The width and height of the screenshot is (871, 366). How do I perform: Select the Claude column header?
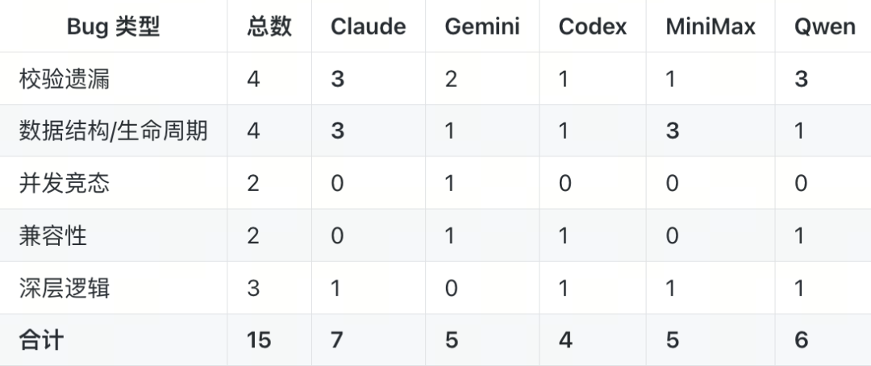tap(368, 27)
